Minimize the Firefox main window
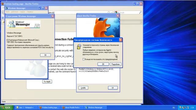196x110 pixels. pos(134,4)
